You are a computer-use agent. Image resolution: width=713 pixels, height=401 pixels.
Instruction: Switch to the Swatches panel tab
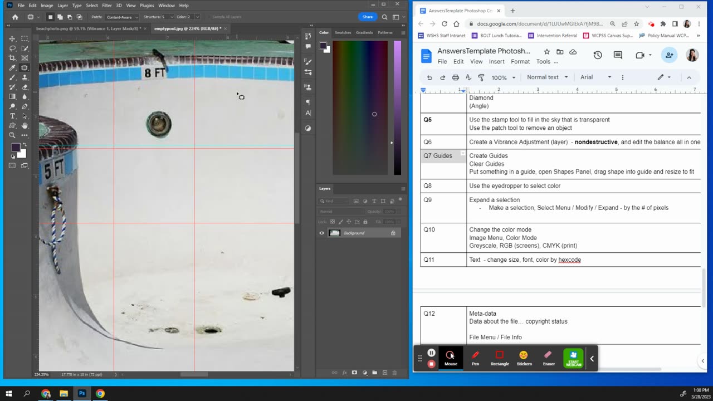pyautogui.click(x=343, y=32)
